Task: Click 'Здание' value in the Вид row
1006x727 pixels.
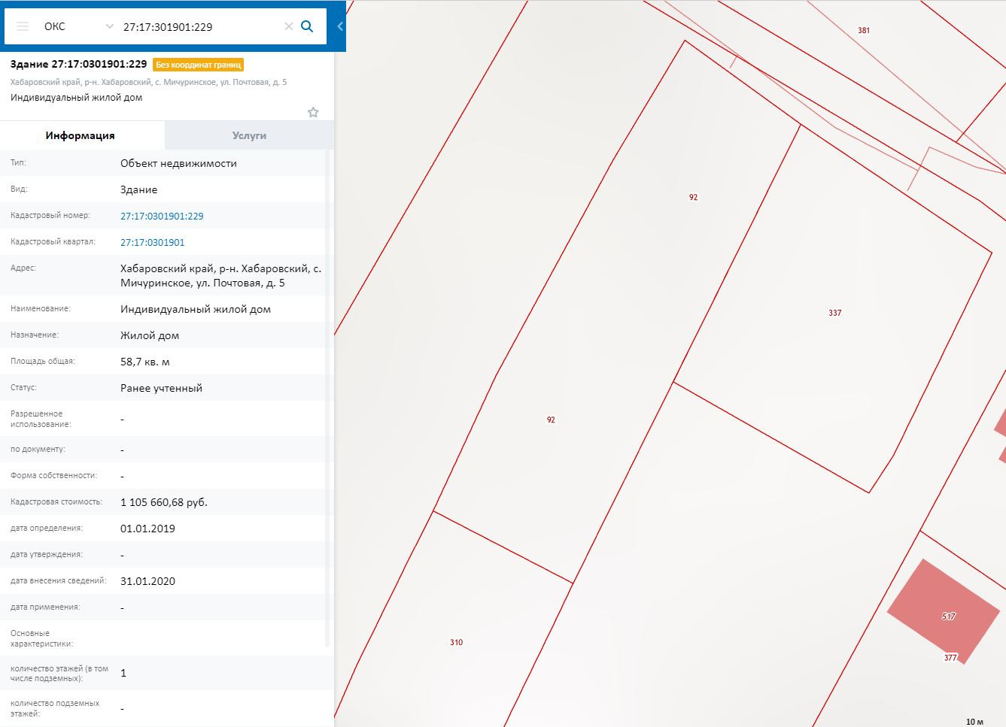Action: point(138,189)
